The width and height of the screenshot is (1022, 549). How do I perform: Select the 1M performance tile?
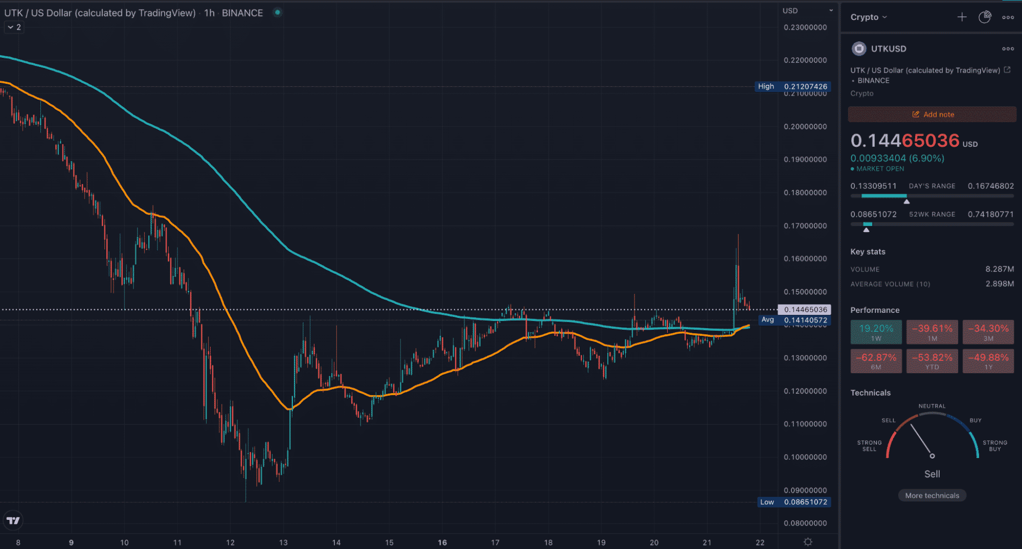(x=932, y=332)
